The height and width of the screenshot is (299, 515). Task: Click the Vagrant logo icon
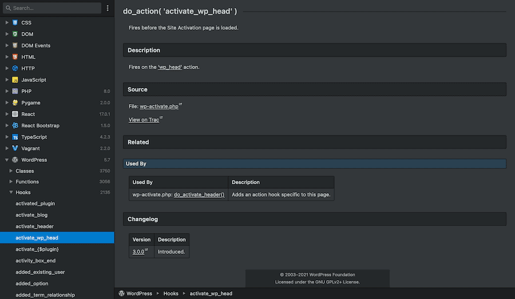[15, 148]
